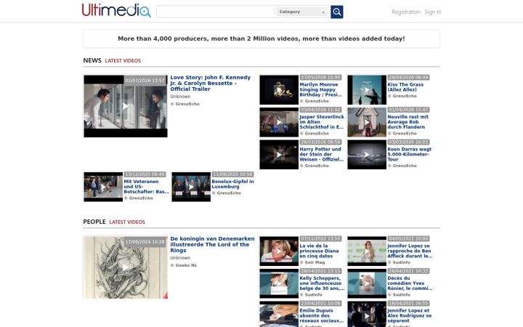
Task: Click the 01/07/2026 13:57 timestamp badge
Action: pos(145,81)
